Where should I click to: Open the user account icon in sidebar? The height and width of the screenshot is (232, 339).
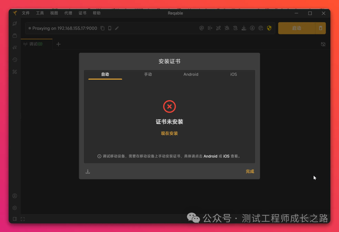pyautogui.click(x=15, y=196)
